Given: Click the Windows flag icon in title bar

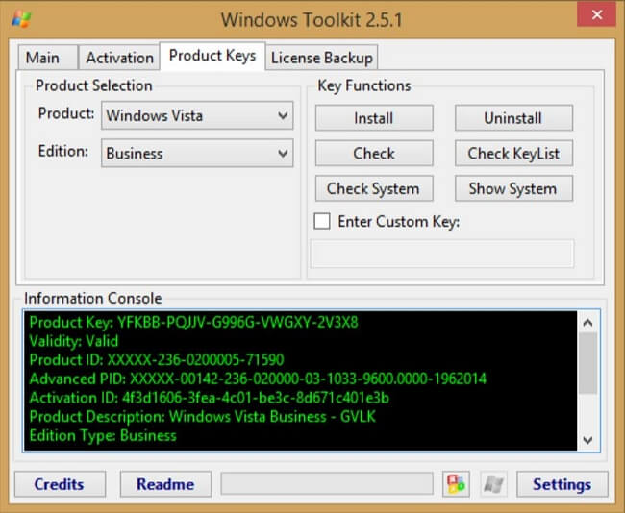Looking at the screenshot, I should click(21, 18).
